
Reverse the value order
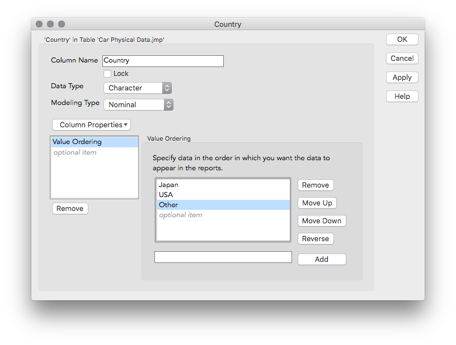pyautogui.click(x=316, y=239)
